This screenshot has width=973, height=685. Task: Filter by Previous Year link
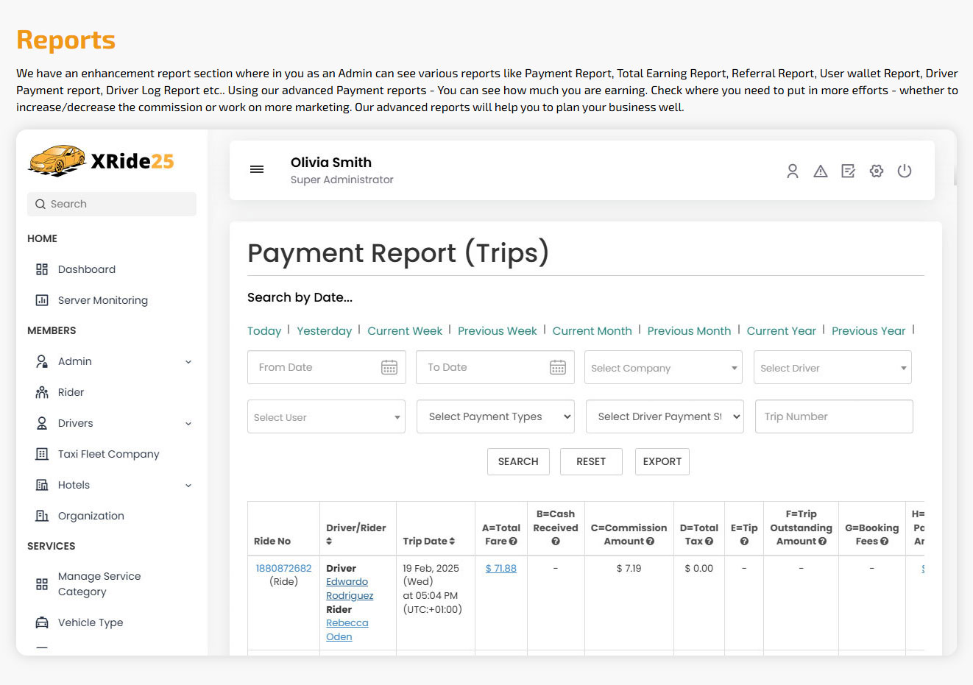(868, 331)
